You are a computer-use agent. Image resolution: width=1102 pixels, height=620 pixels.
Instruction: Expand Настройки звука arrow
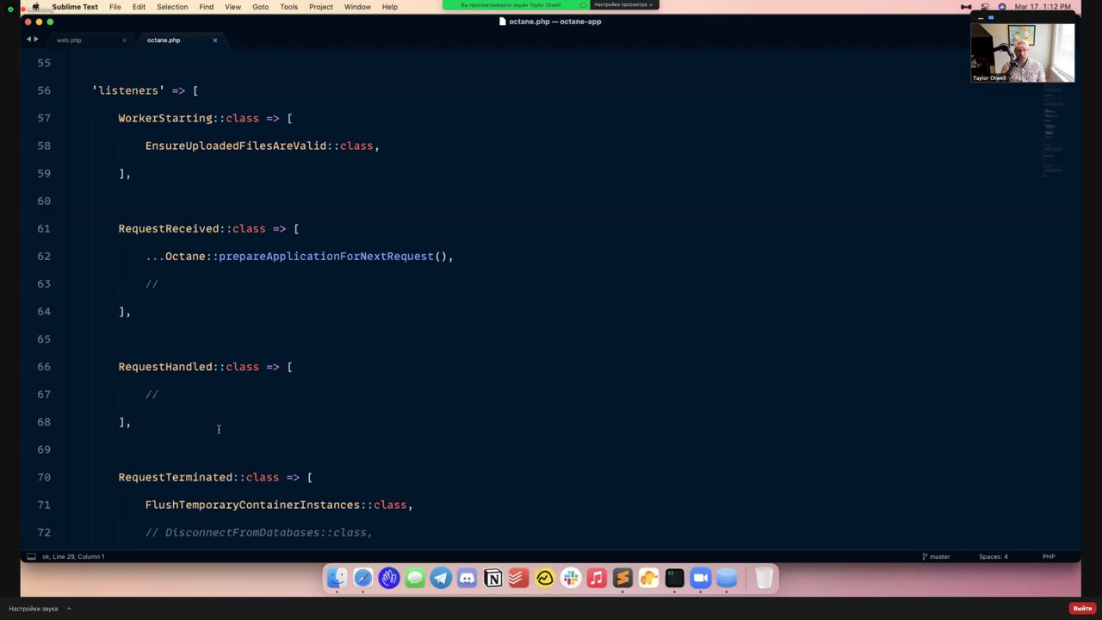coord(69,609)
